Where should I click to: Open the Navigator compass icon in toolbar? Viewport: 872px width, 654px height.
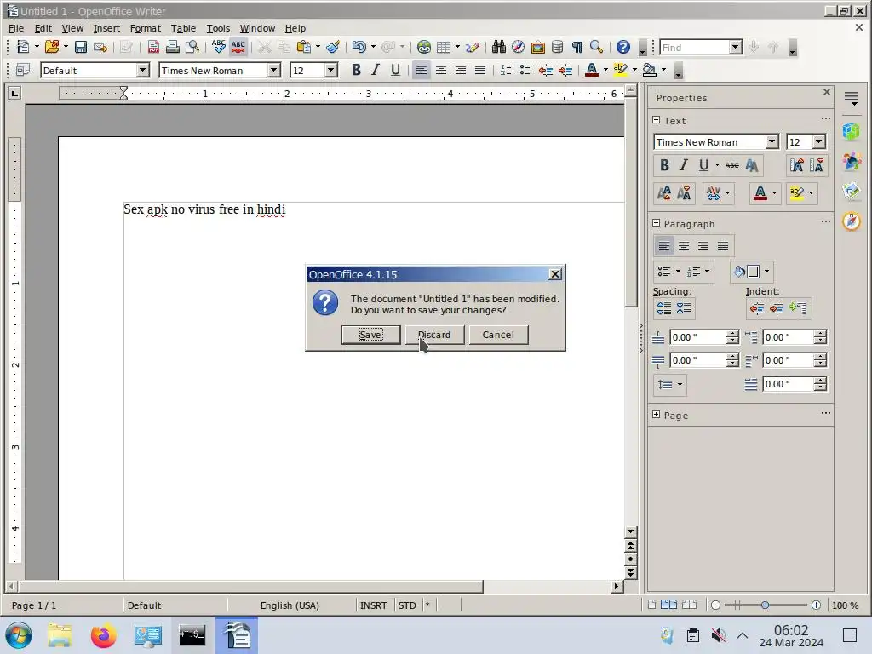click(x=518, y=48)
